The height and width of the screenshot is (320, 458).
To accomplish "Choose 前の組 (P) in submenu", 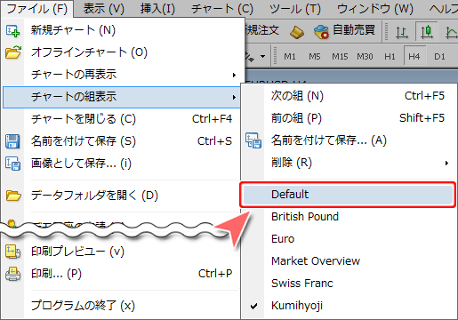I will [349, 118].
